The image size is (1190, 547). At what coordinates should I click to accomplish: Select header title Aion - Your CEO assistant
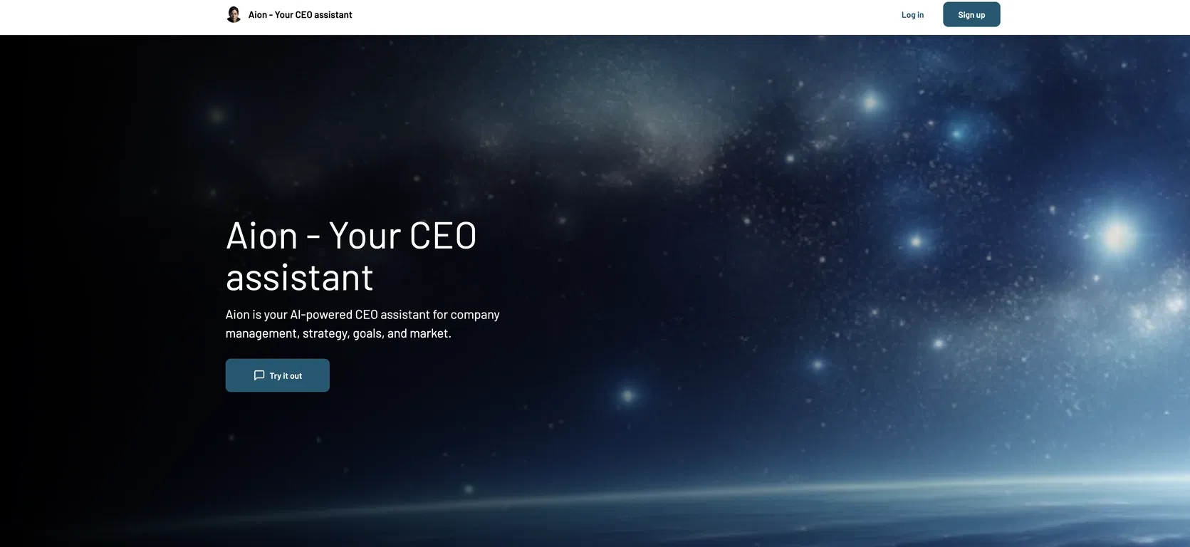(x=300, y=15)
